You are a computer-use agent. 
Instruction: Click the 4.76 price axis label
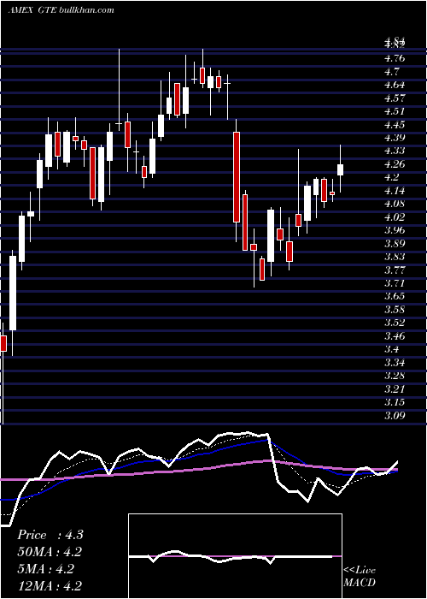(396, 58)
